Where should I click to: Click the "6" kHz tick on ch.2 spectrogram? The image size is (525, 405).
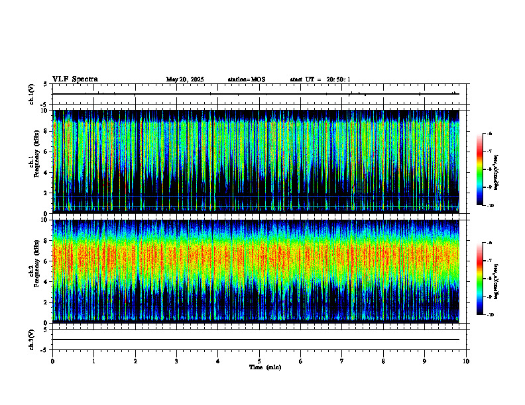46,261
